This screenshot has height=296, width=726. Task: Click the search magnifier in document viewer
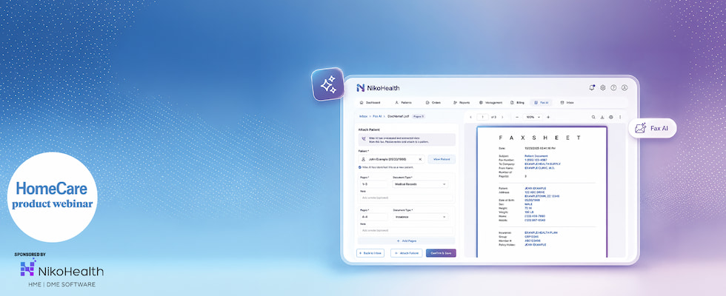coord(593,117)
